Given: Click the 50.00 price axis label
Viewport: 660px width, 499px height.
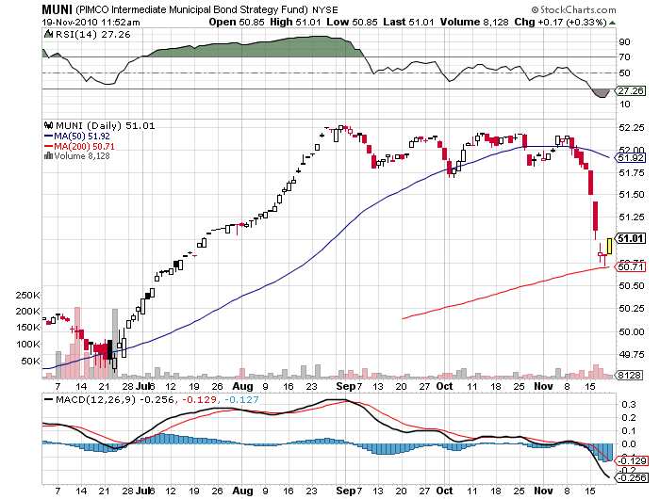Looking at the screenshot, I should [632, 332].
